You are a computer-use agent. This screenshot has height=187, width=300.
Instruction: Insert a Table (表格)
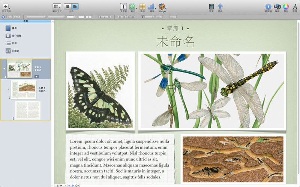(142, 6)
